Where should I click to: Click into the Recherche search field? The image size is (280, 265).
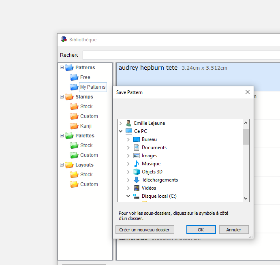(x=181, y=55)
